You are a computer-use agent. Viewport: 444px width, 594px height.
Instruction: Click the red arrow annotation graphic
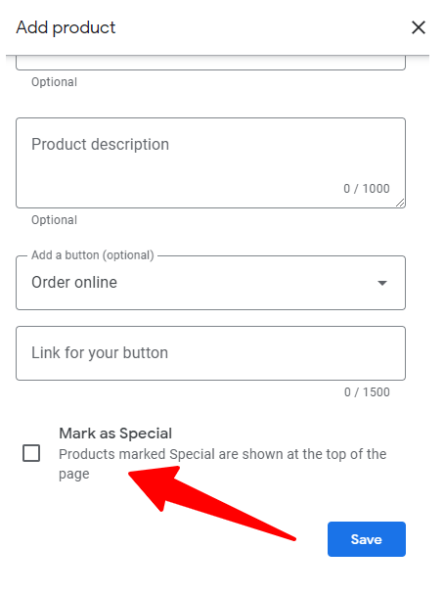212,502
